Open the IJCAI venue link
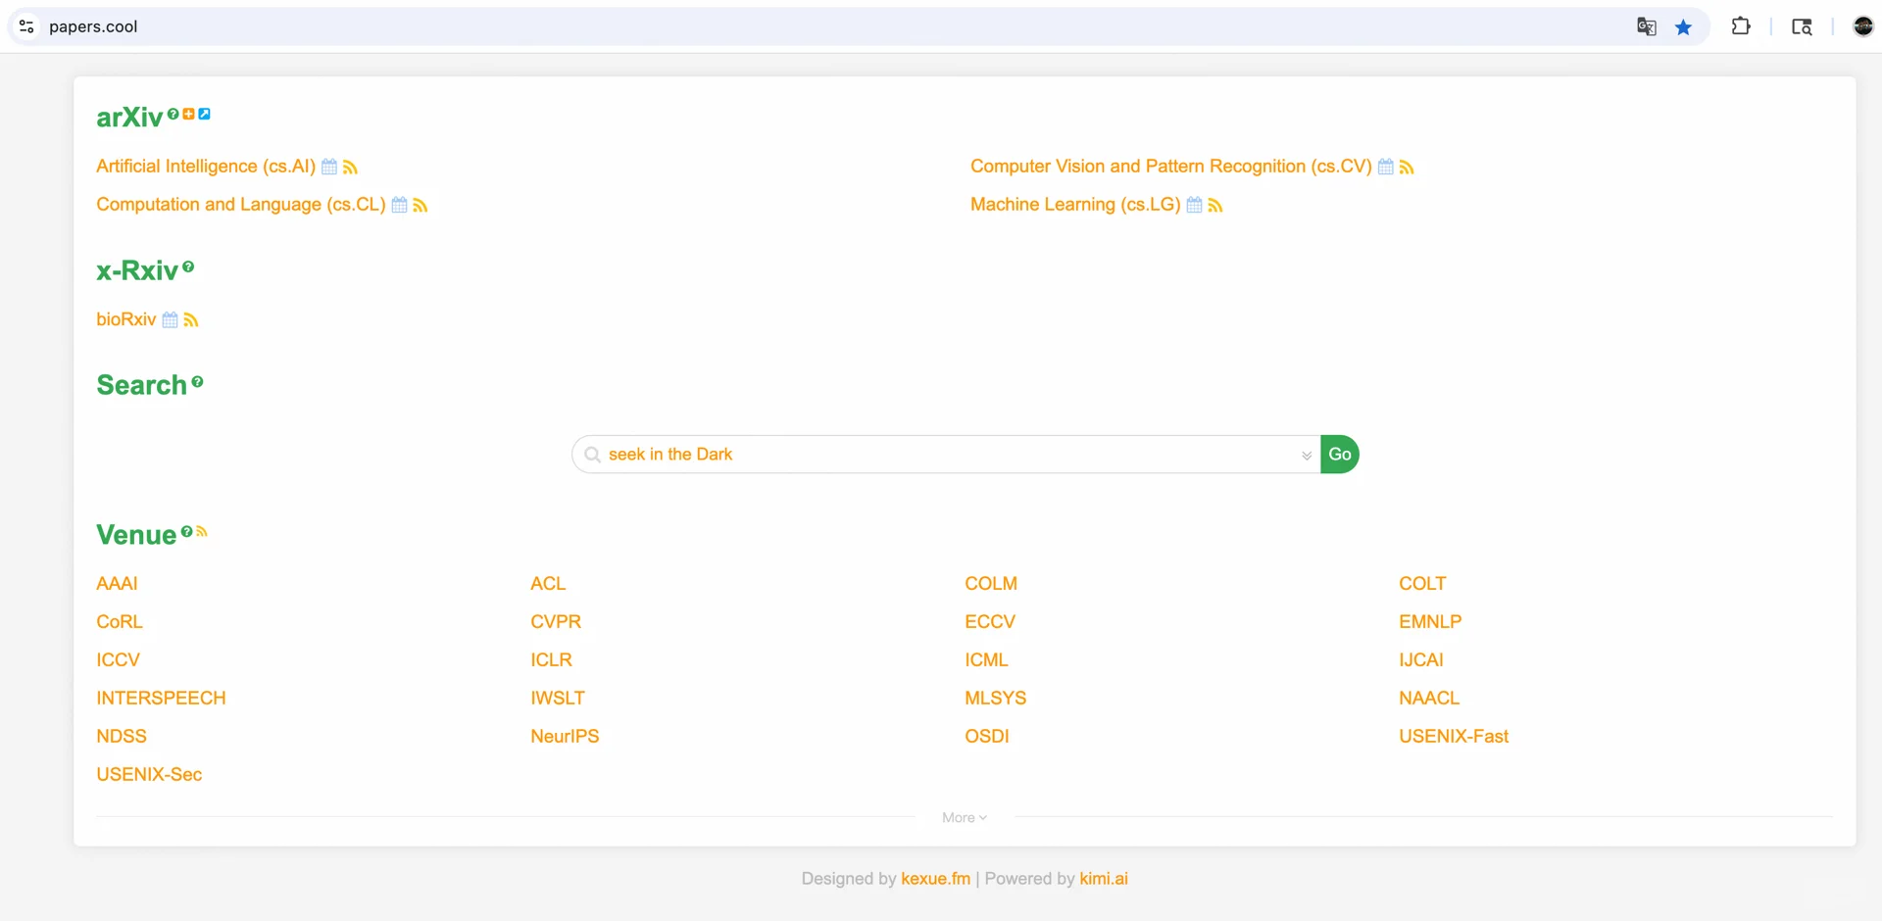This screenshot has width=1882, height=921. 1421,660
